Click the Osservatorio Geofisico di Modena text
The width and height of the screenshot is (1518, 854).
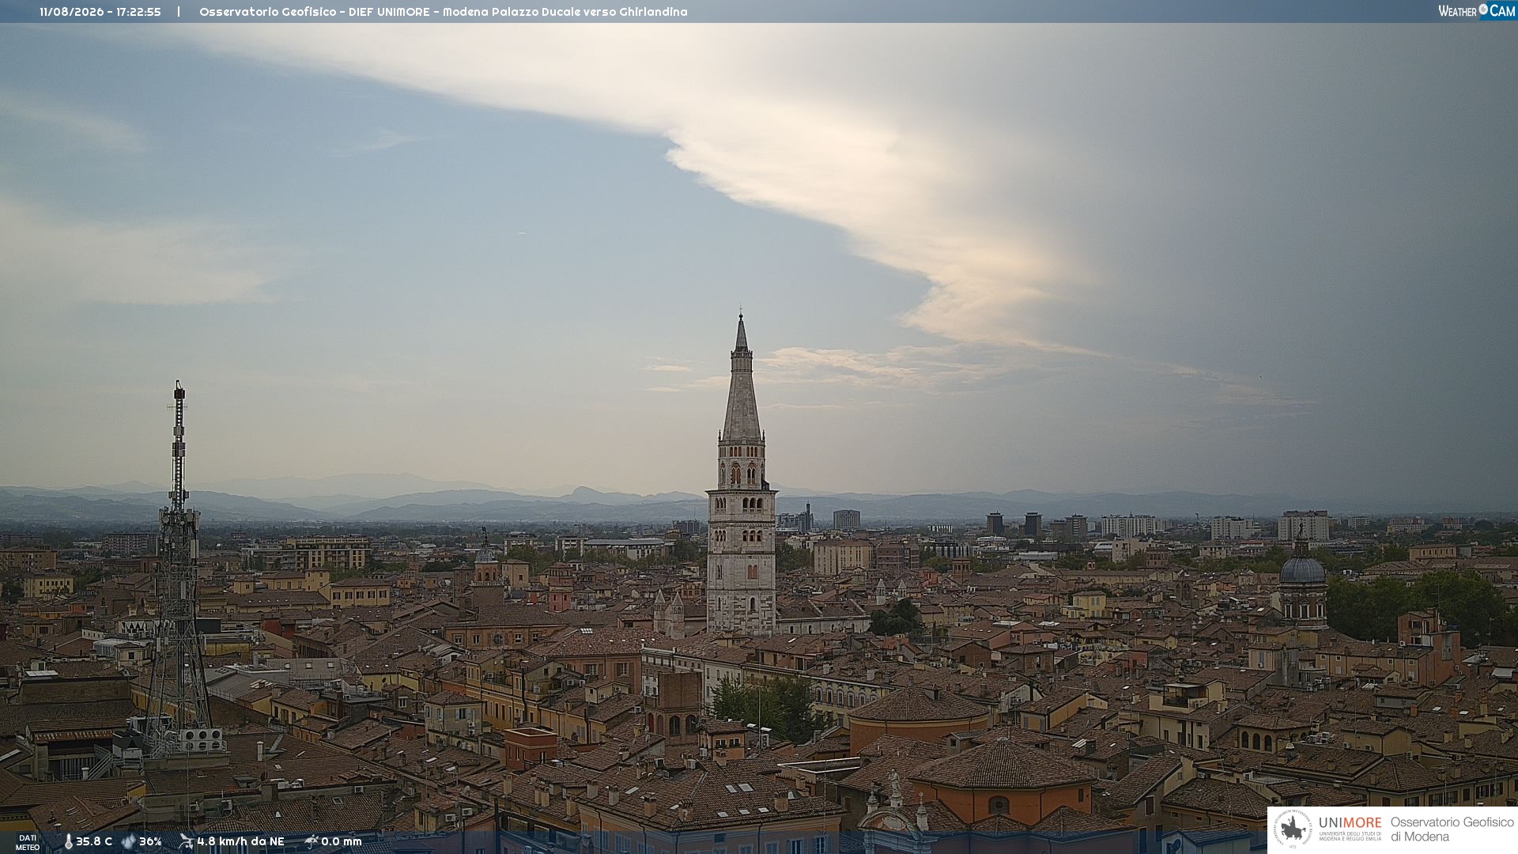click(x=1452, y=829)
